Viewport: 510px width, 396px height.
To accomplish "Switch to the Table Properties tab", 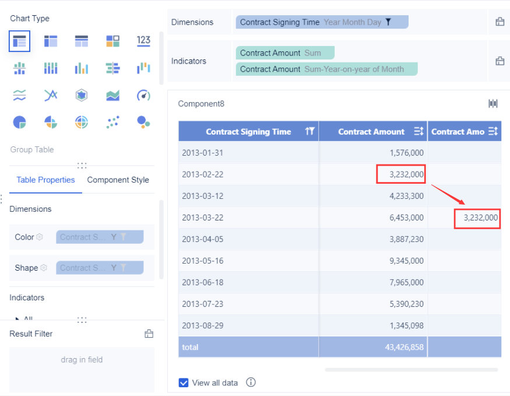I will [x=45, y=180].
